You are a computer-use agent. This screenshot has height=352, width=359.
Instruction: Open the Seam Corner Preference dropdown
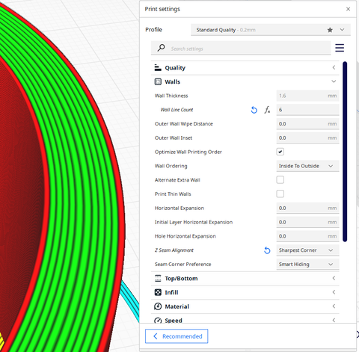pos(307,264)
